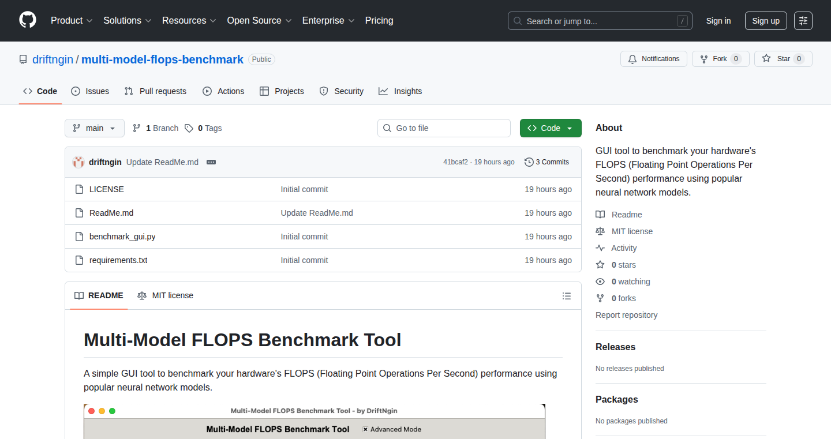831x439 pixels.
Task: Click the Sign up button
Action: [766, 21]
